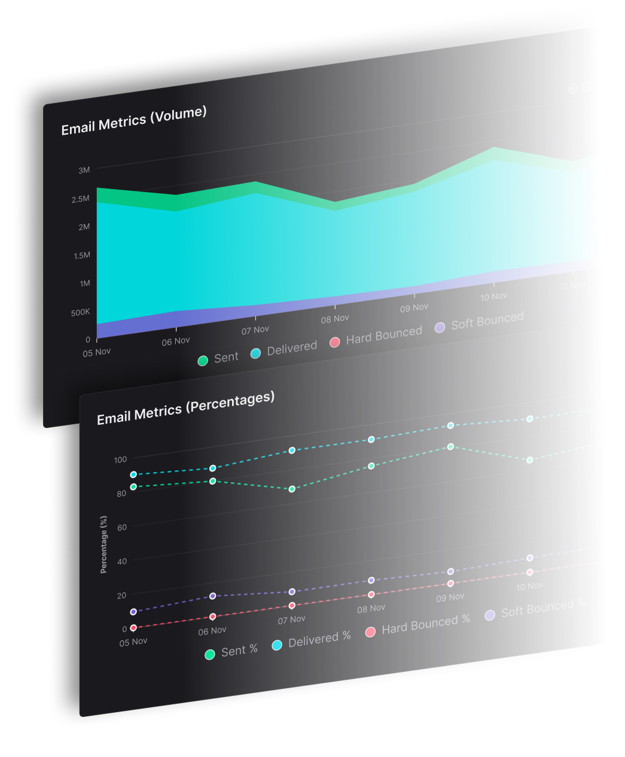The width and height of the screenshot is (625, 757).
Task: Toggle Hard Bounced legend item in volume chart
Action: [335, 342]
